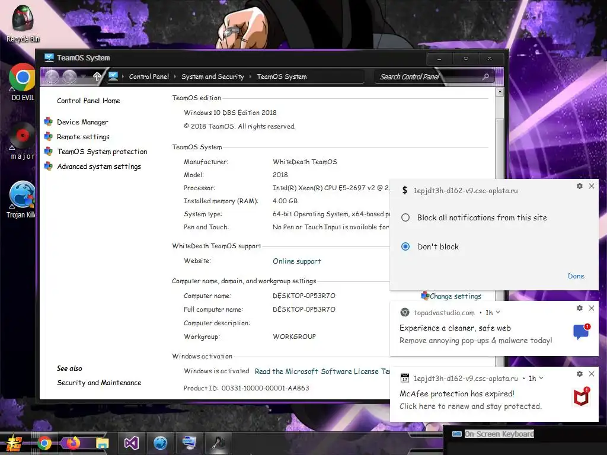Screen dimensions: 607x455
Task: Open the Start menu button on taskbar
Action: point(14,443)
